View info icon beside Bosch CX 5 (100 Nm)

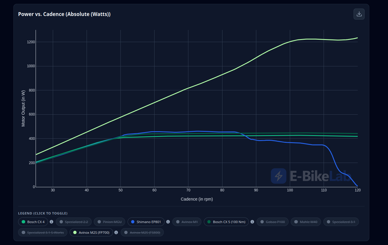click(252, 222)
